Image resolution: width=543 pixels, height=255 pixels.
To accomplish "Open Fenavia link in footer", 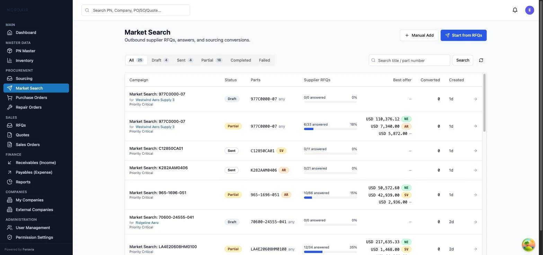I will 28,249.
